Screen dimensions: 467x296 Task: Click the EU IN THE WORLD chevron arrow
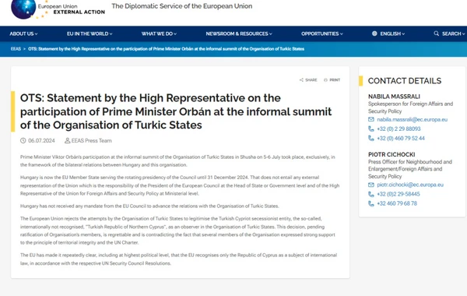click(111, 34)
